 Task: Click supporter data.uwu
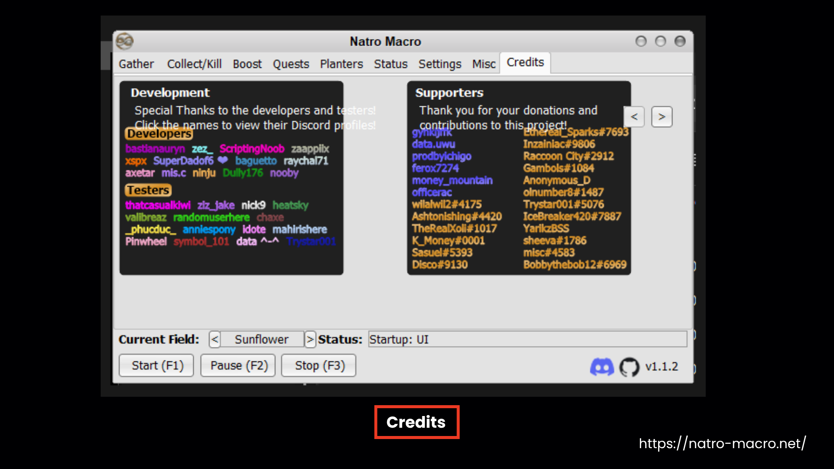click(x=434, y=144)
